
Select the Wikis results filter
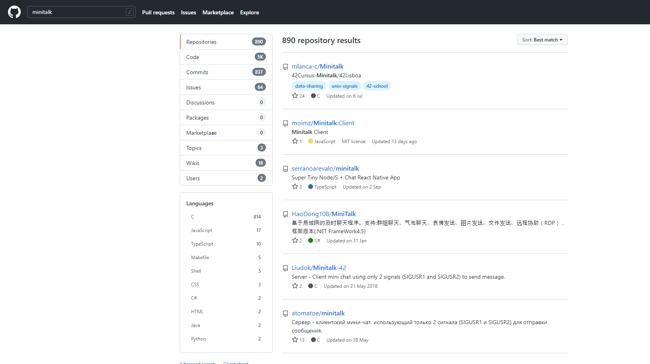point(226,163)
